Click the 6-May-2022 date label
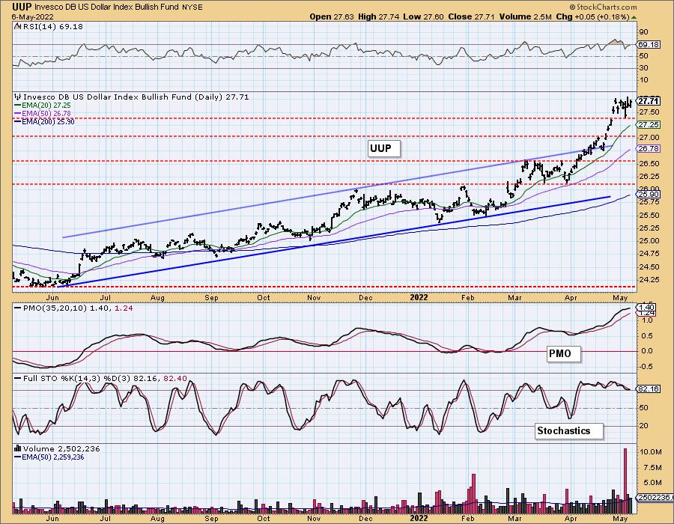 [x=32, y=16]
